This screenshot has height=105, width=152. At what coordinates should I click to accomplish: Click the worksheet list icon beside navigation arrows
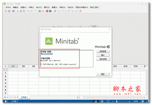tap(5, 97)
